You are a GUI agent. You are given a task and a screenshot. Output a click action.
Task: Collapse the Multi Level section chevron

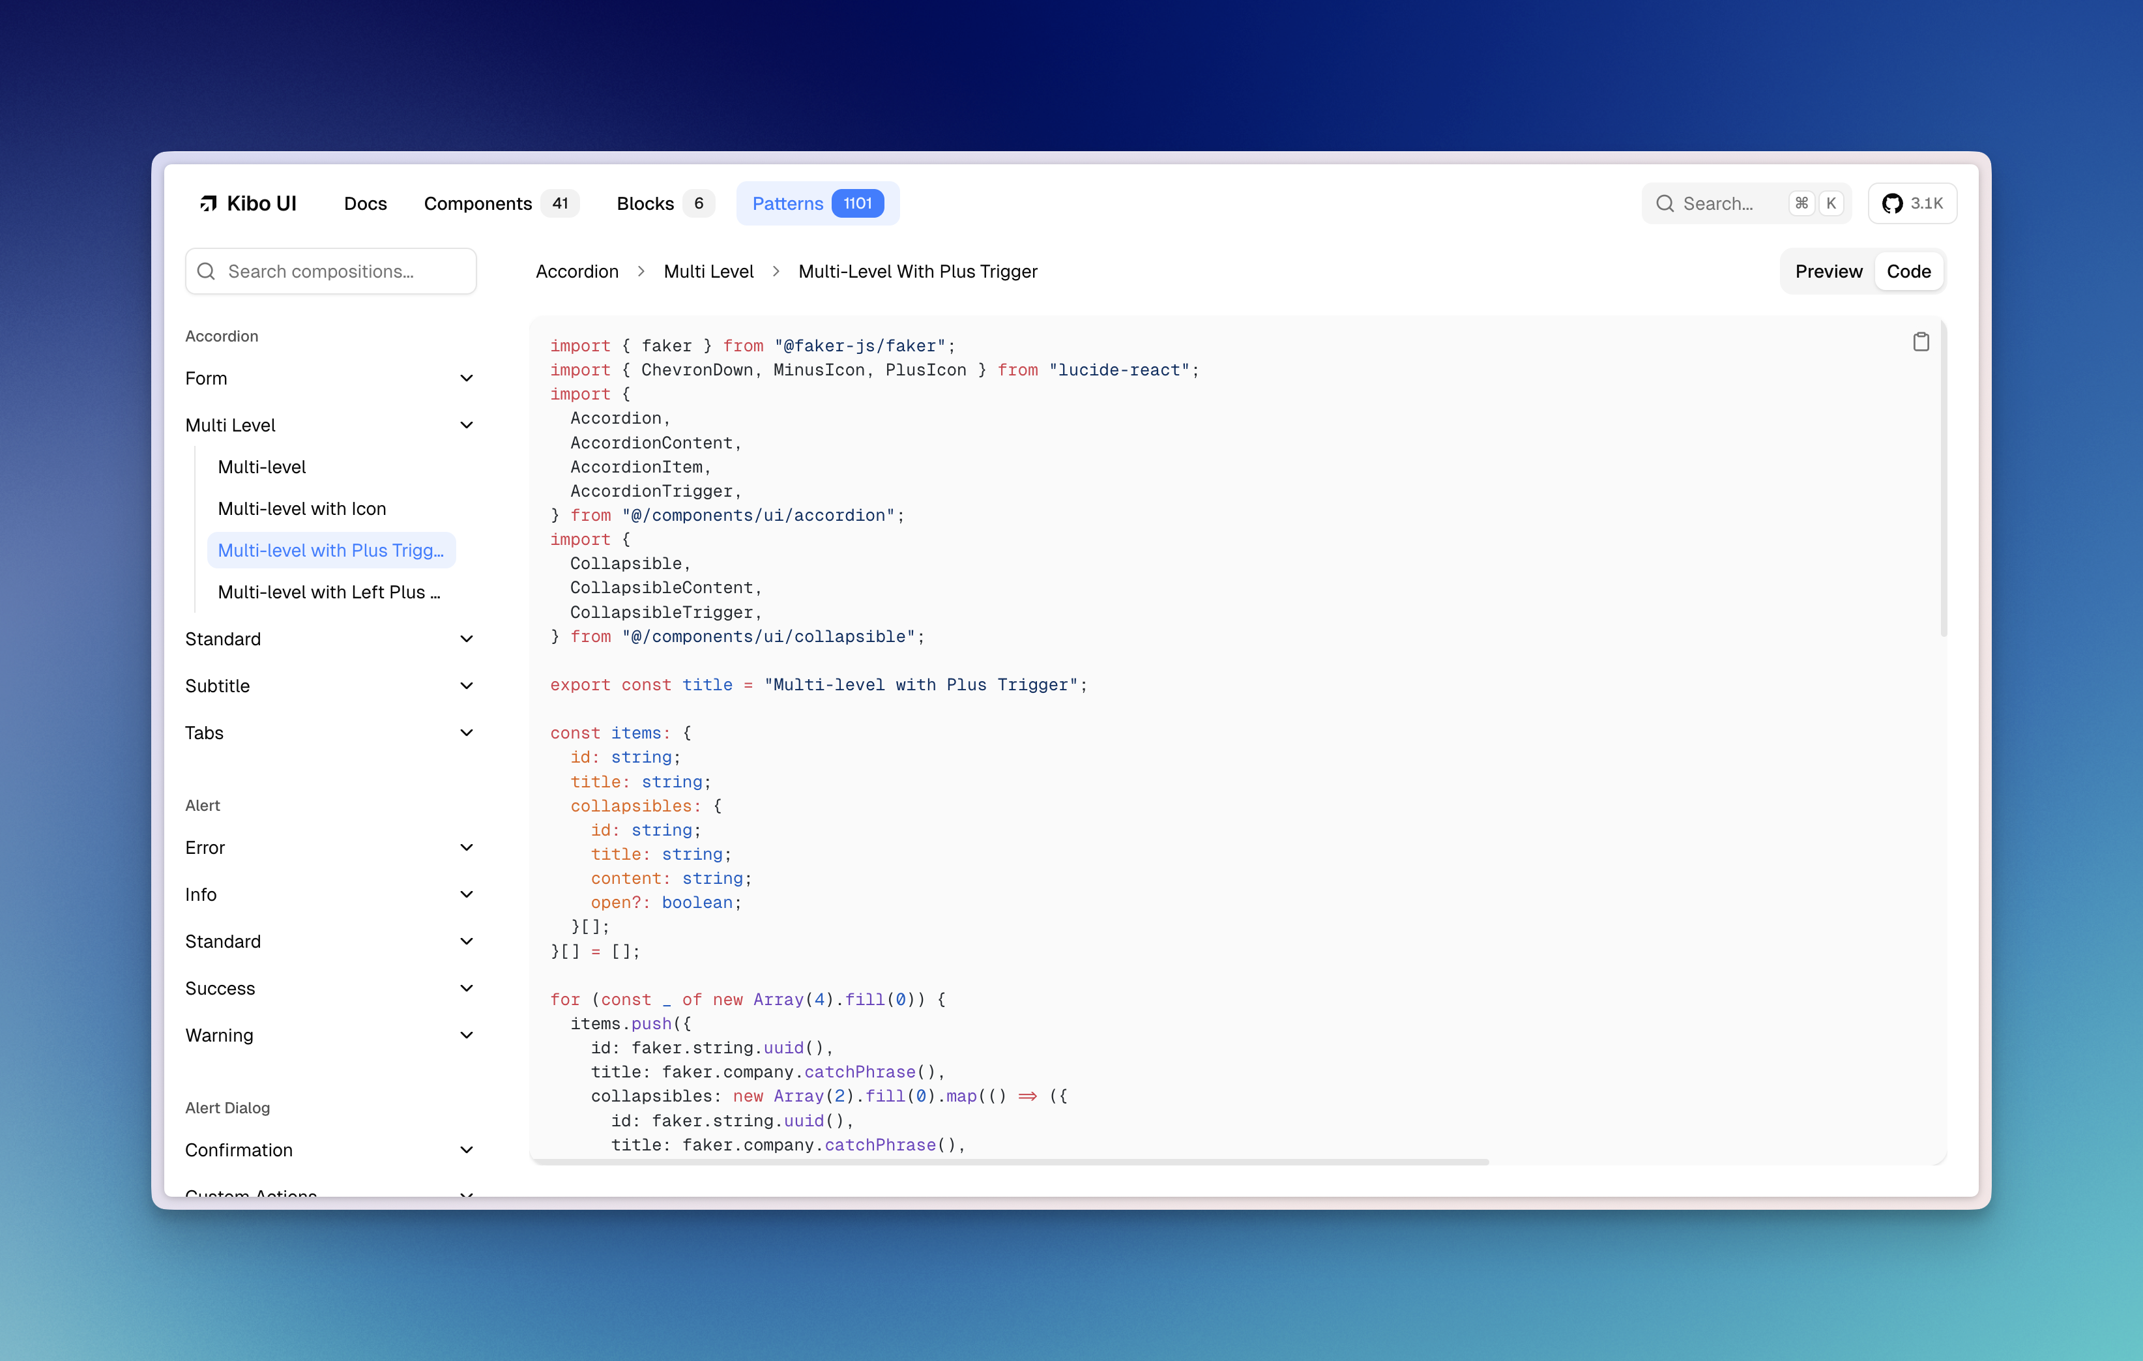(x=466, y=426)
